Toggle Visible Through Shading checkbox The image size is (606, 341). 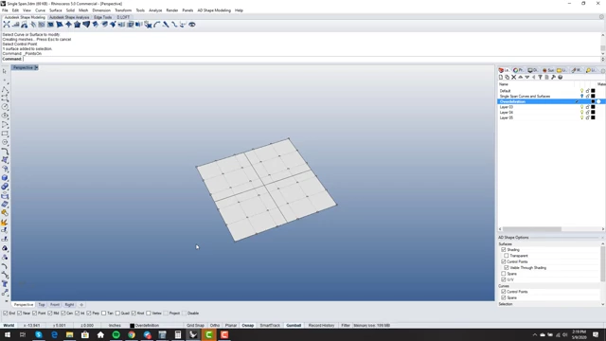pyautogui.click(x=507, y=267)
